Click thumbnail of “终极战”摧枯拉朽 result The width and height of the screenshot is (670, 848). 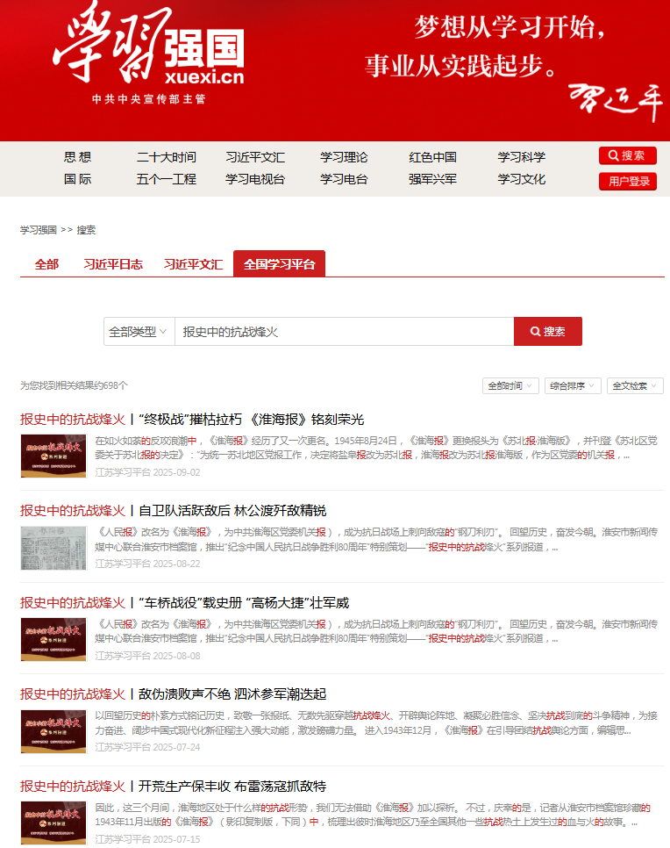point(53,456)
